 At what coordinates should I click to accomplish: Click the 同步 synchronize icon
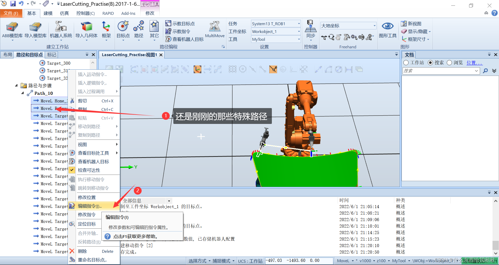click(311, 30)
